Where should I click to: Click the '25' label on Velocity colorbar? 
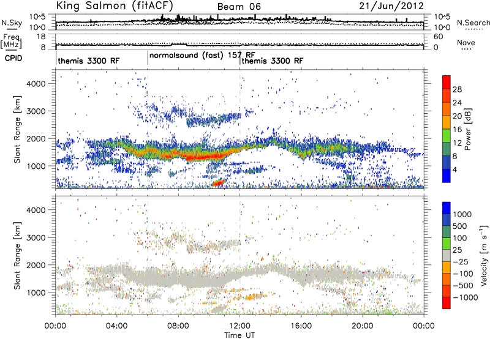pyautogui.click(x=457, y=250)
